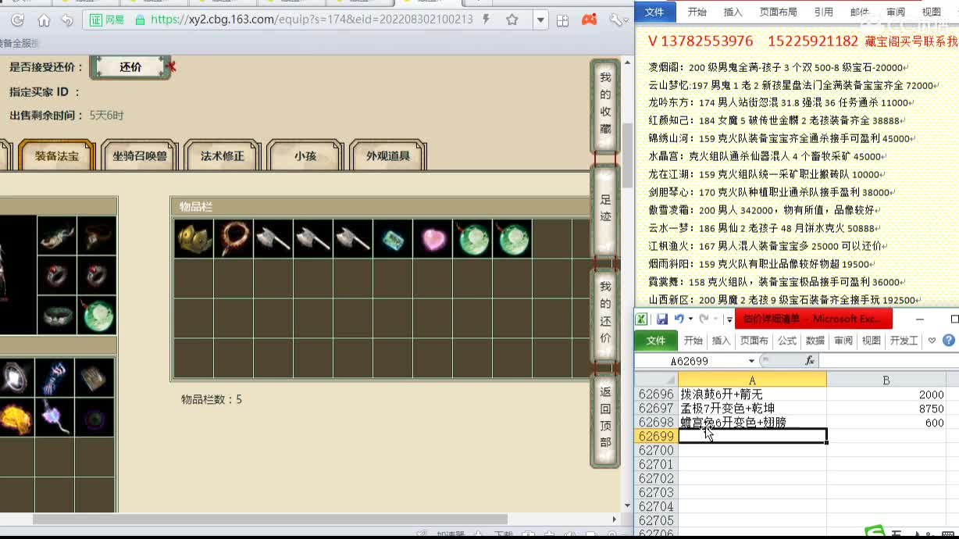
Task: Open the browser wrench tools menu
Action: pos(617,20)
